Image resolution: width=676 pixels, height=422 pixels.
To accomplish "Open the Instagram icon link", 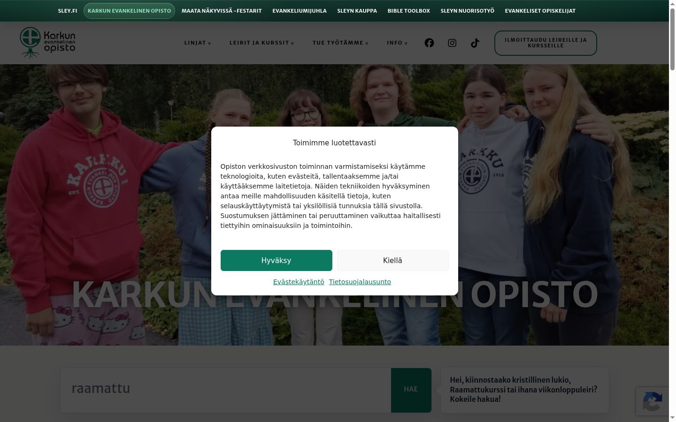I will (452, 43).
